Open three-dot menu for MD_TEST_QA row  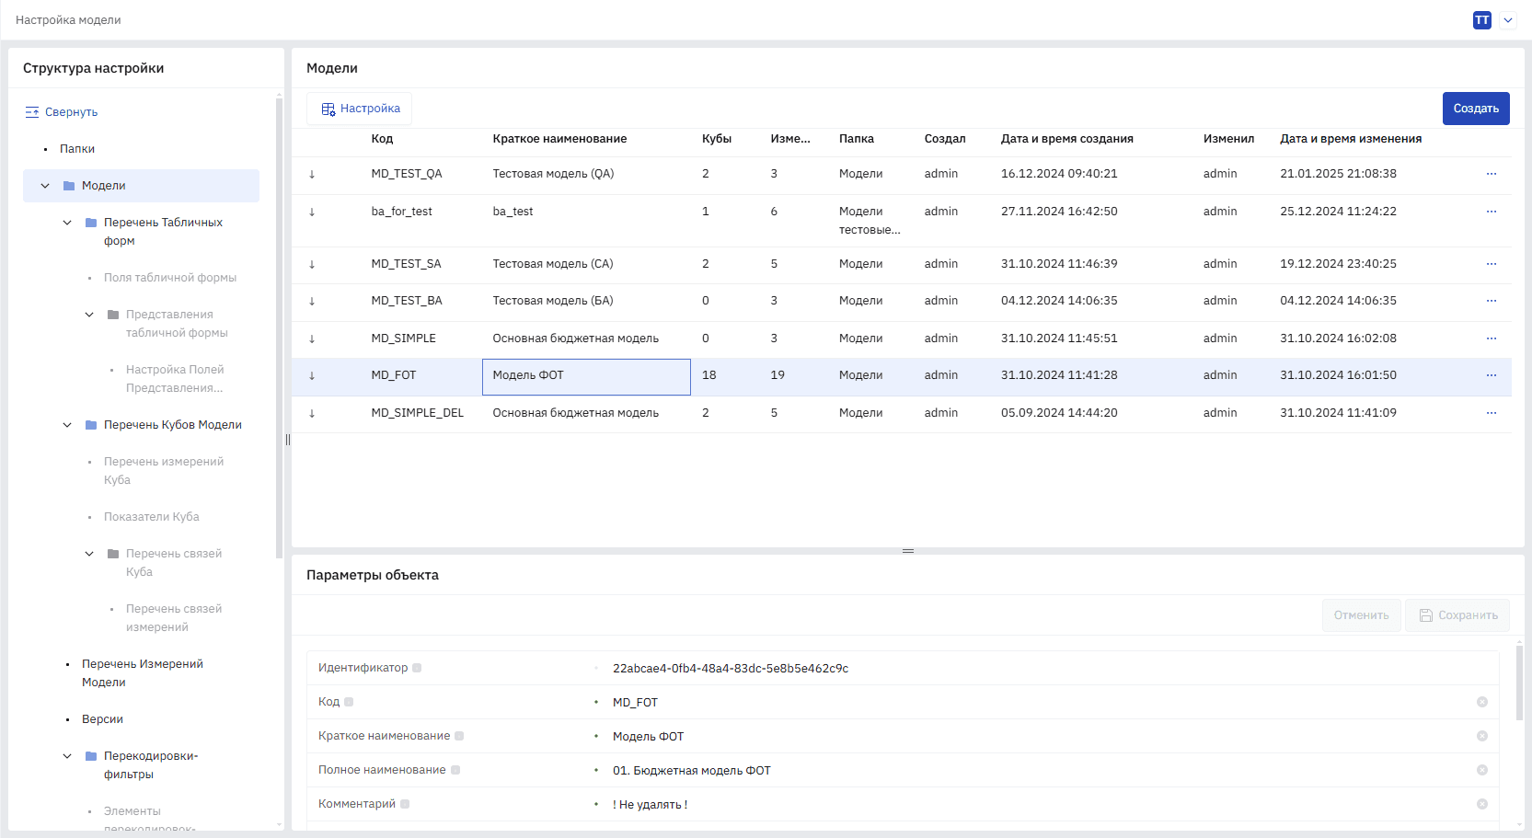(x=1491, y=174)
